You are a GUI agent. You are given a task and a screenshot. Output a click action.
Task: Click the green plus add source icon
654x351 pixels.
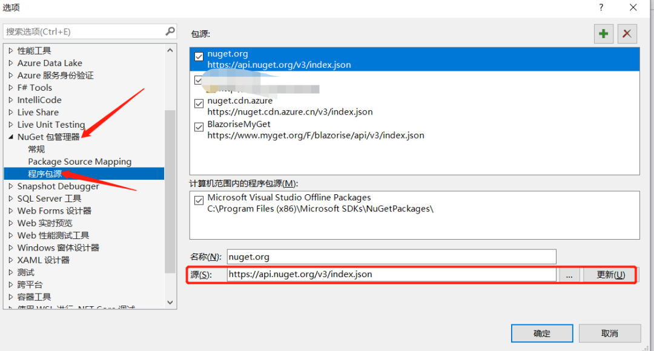pyautogui.click(x=604, y=34)
